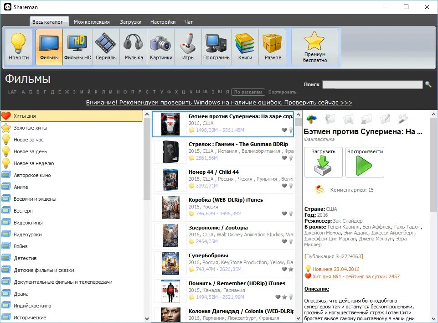Click the star icon on the СуперБобровы row

291,269
